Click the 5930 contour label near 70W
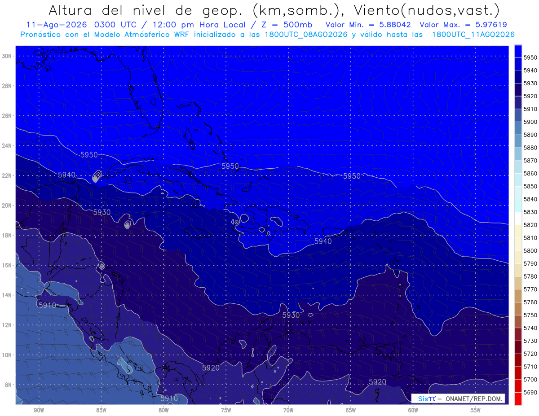This screenshot has width=539, height=416. 291,315
